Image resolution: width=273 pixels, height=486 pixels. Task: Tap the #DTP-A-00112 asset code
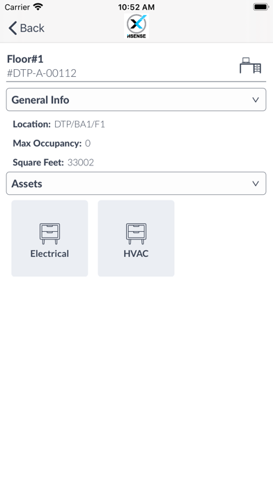42,73
